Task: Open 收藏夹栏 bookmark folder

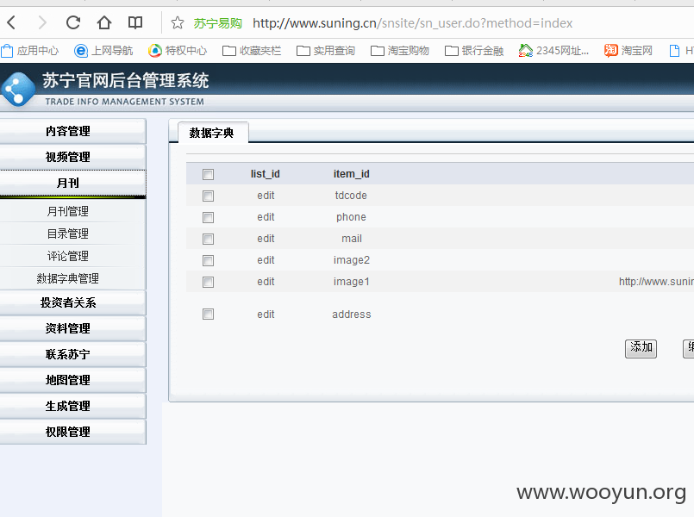Action: 252,51
